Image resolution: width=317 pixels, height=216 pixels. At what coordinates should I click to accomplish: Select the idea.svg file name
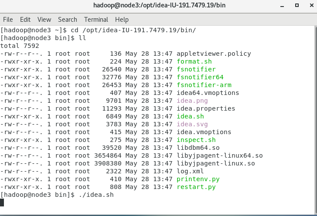point(192,124)
